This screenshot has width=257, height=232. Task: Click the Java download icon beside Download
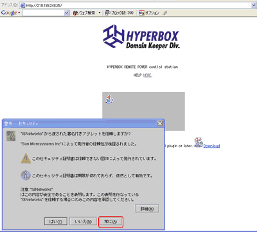[199, 143]
